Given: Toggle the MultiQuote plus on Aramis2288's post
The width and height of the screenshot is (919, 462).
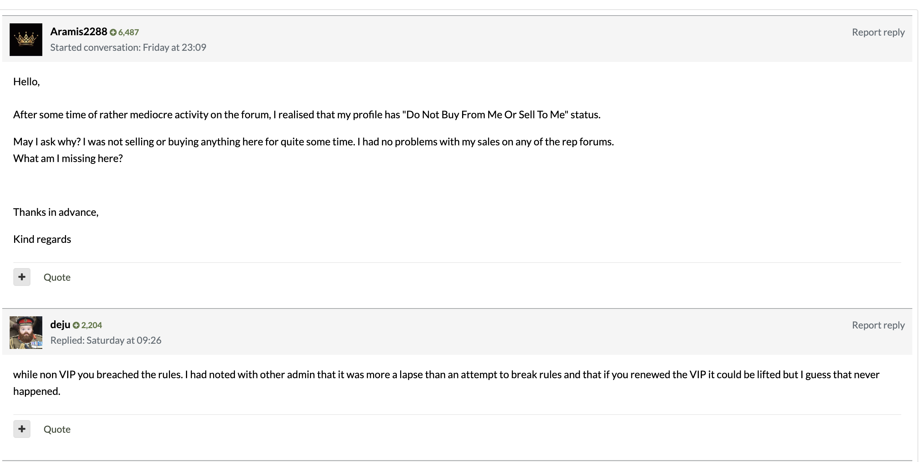Looking at the screenshot, I should [22, 277].
